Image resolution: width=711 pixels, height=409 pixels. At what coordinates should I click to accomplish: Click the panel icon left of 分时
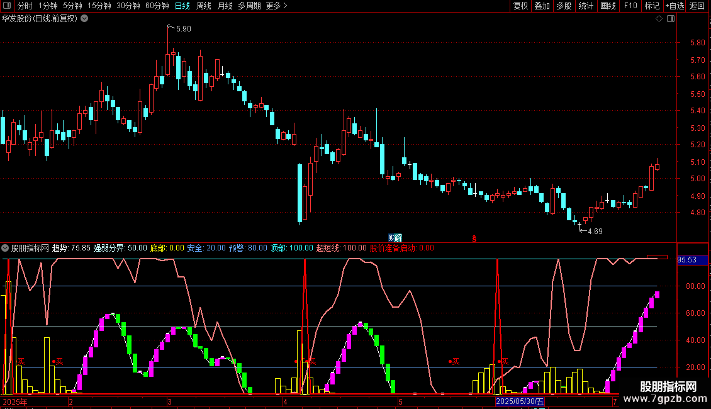click(7, 6)
